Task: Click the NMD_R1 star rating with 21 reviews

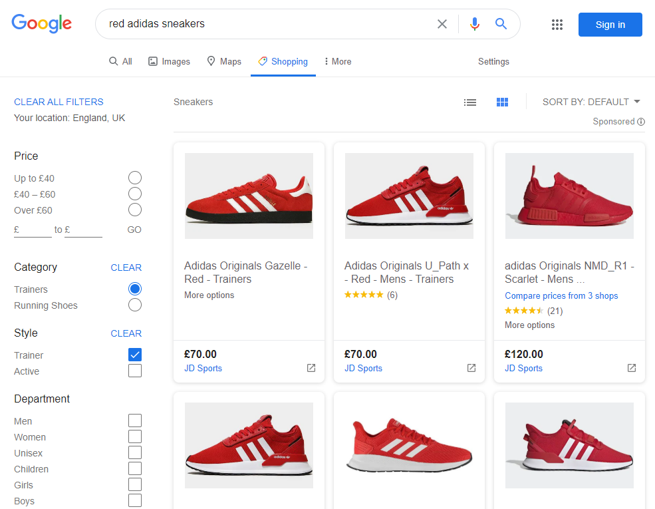Action: pos(524,311)
